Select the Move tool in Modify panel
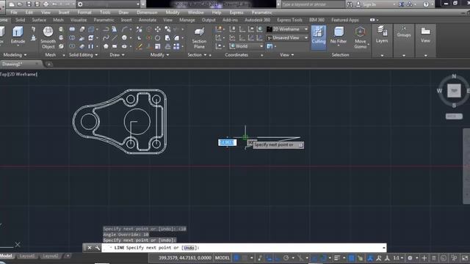The width and height of the screenshot is (470, 264). [158, 29]
